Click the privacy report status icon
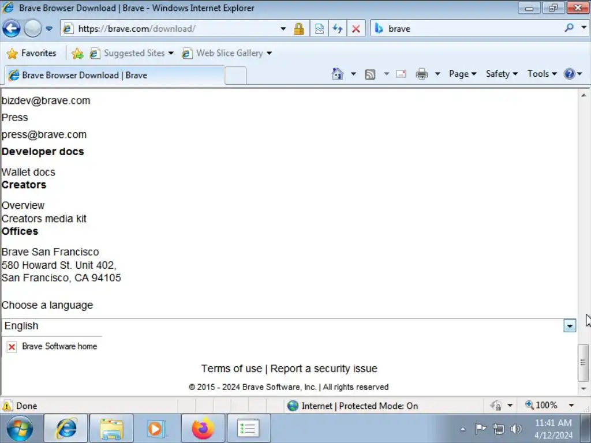The image size is (591, 443). [496, 406]
